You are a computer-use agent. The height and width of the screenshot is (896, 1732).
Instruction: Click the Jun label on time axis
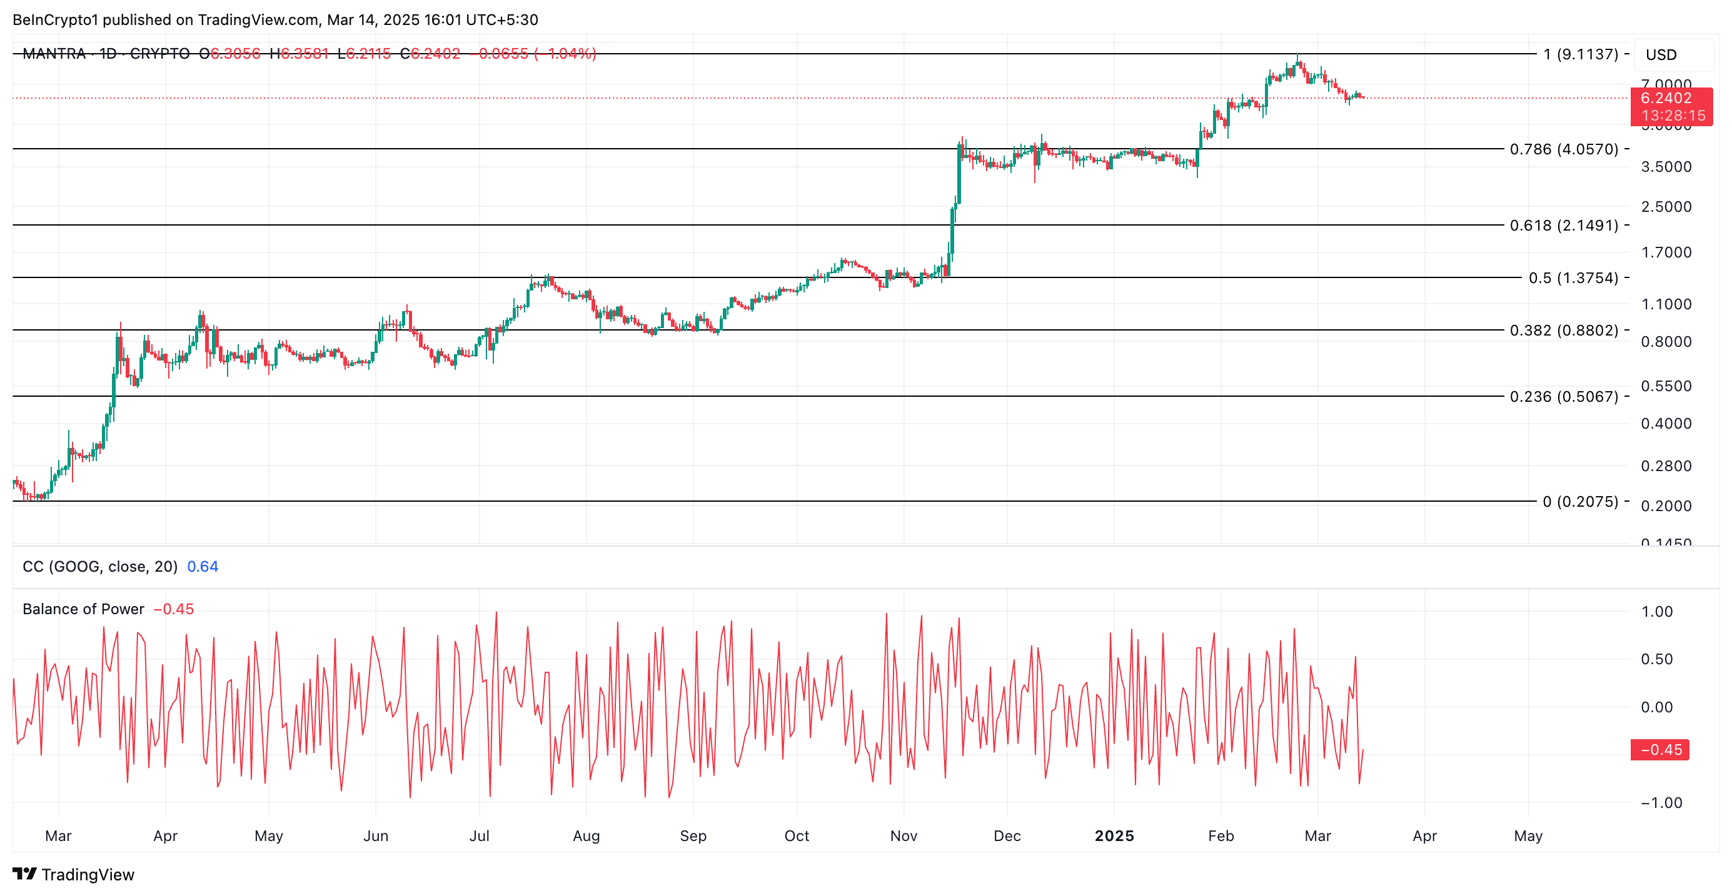point(376,835)
